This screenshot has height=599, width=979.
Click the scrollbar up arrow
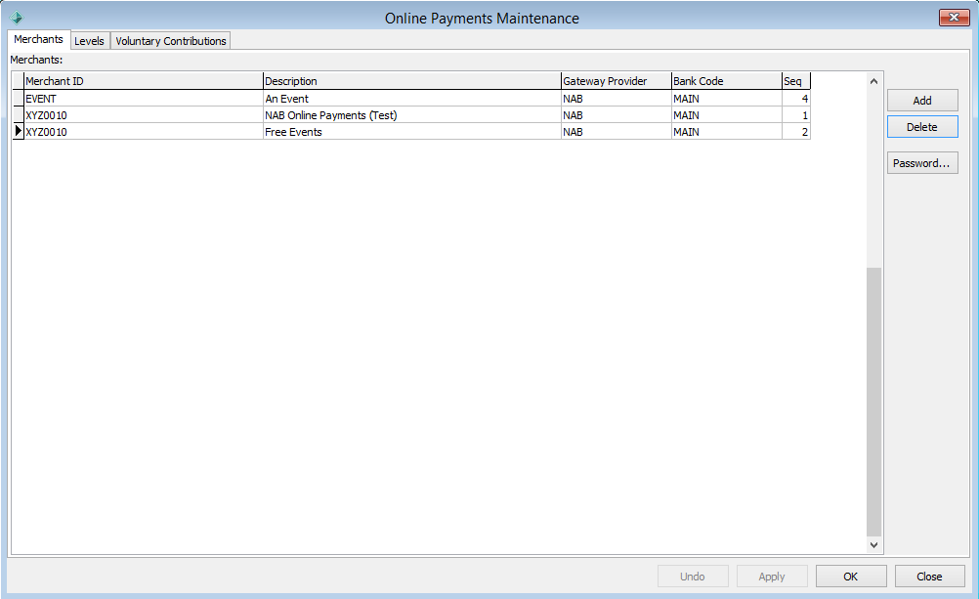click(x=873, y=81)
